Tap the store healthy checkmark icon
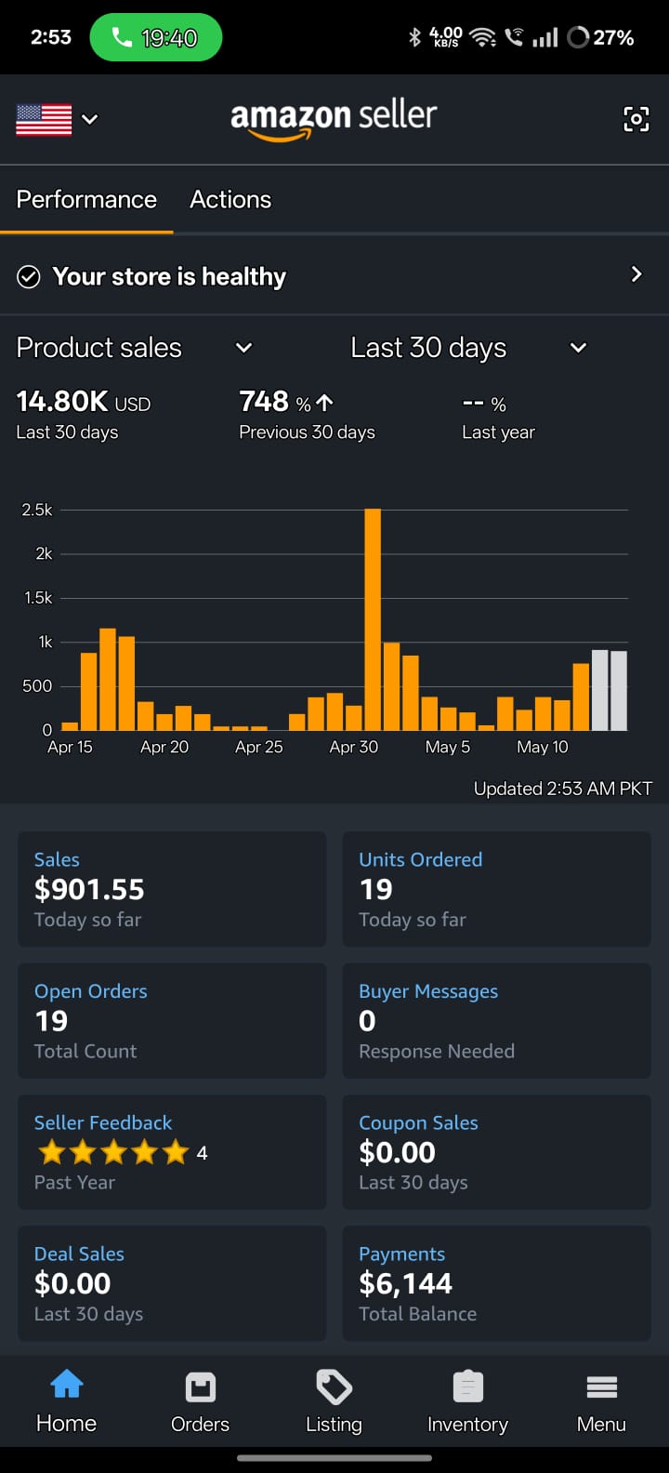The image size is (669, 1473). [x=29, y=277]
